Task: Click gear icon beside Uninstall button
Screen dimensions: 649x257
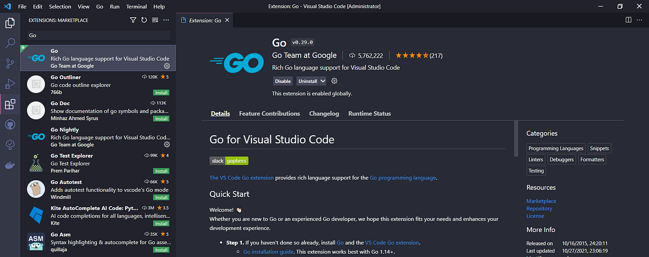Action: pyautogui.click(x=334, y=81)
